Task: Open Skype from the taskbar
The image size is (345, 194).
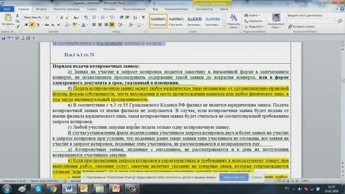Action: (38, 189)
